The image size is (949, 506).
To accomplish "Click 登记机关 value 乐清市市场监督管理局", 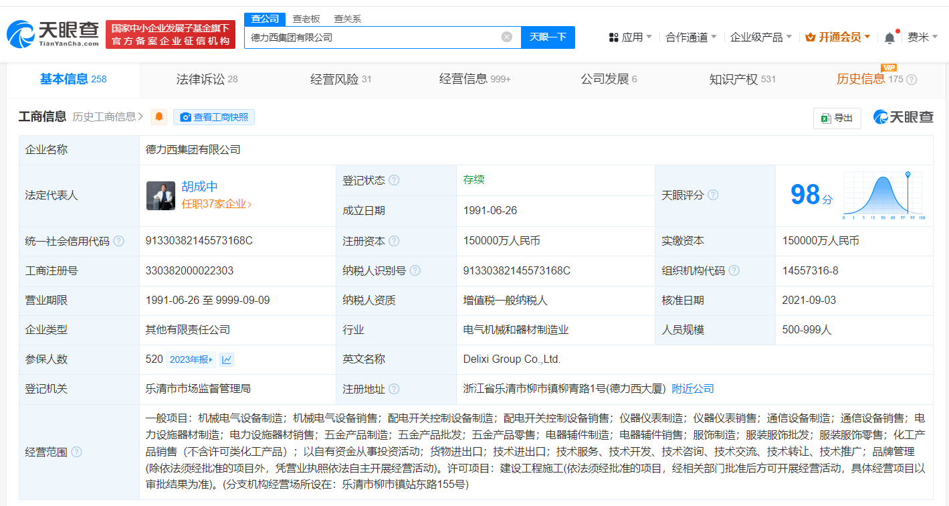I will 198,389.
